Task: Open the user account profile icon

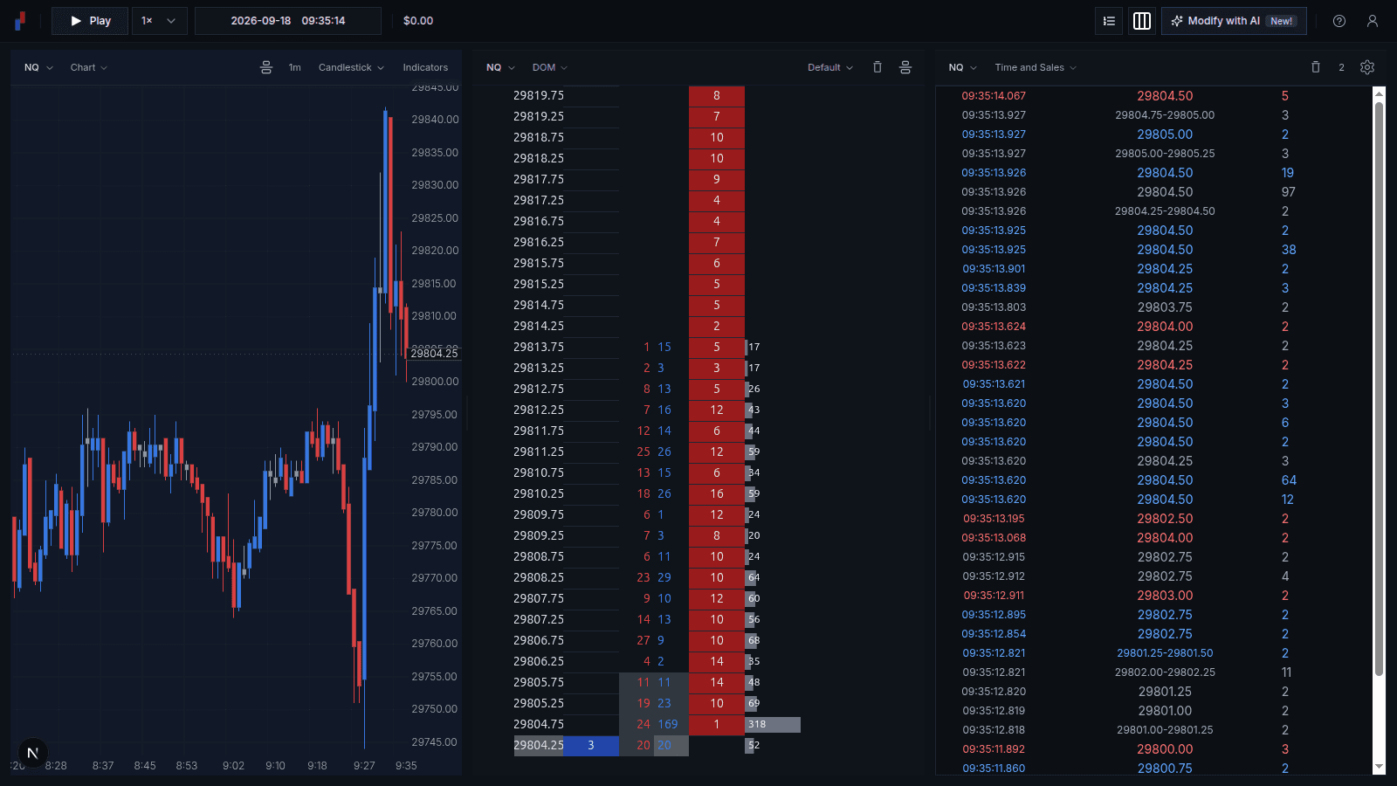Action: point(1373,21)
